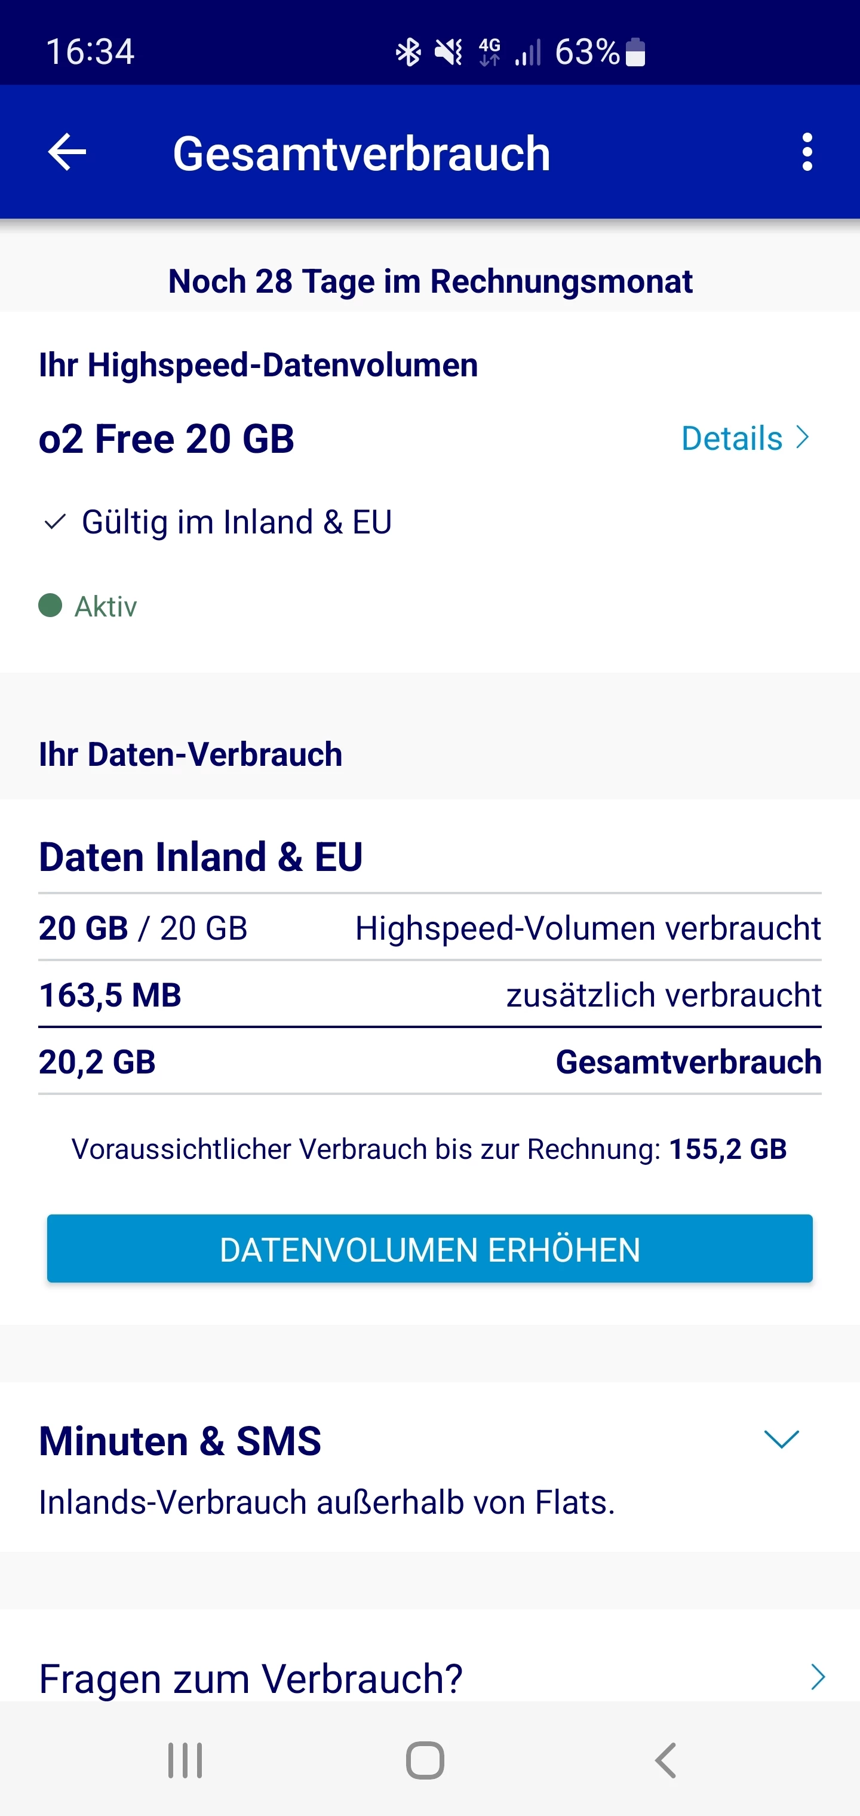Tap the Minuten & SMS heading
The image size is (860, 1816).
click(x=180, y=1441)
